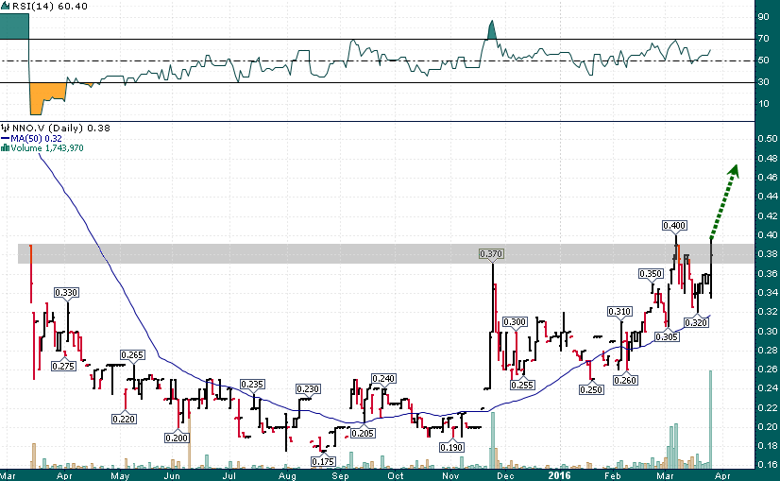Screen dimensions: 780x481
Task: Click the MA(50) 0.32 legend entry
Action: (x=32, y=138)
